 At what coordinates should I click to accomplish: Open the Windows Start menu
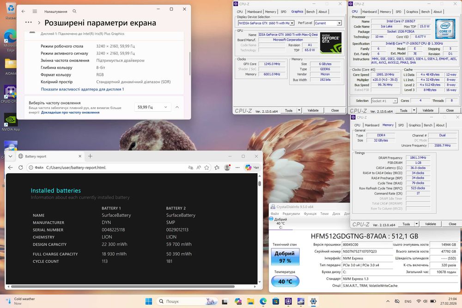coord(149,301)
